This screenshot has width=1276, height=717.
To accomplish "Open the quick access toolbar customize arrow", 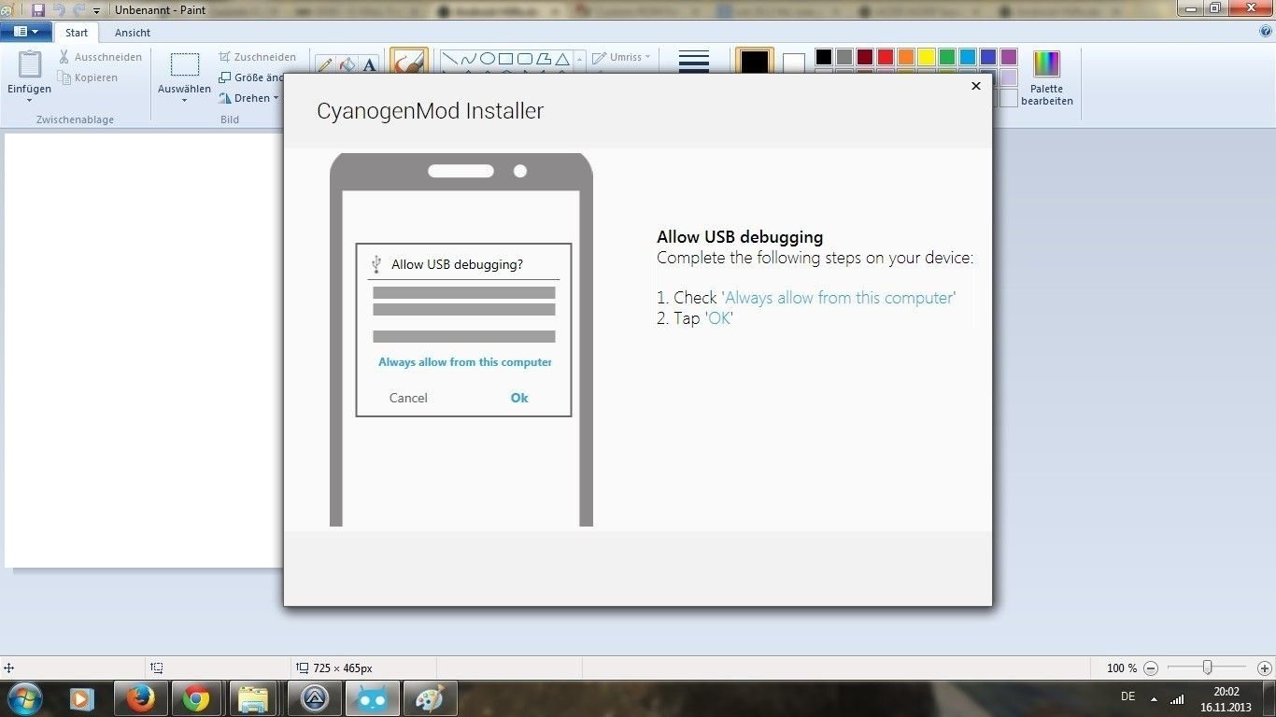I will pyautogui.click(x=96, y=10).
